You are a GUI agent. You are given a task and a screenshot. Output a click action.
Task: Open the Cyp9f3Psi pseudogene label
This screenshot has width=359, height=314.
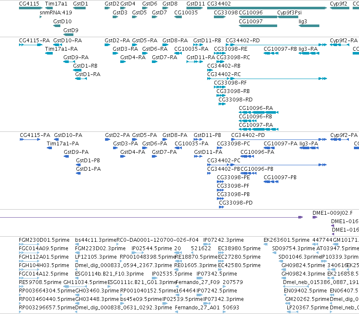pos(289,12)
